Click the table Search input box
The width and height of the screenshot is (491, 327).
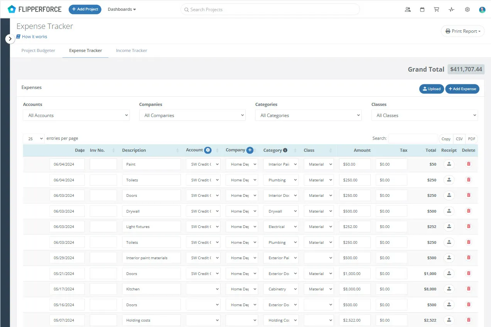[413, 139]
